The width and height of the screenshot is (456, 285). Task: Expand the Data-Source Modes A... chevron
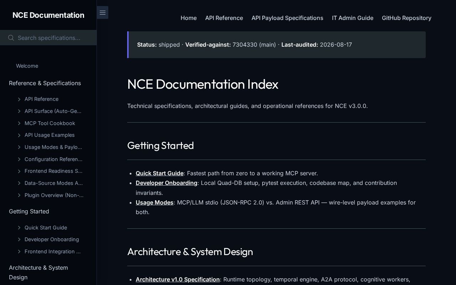click(x=19, y=183)
